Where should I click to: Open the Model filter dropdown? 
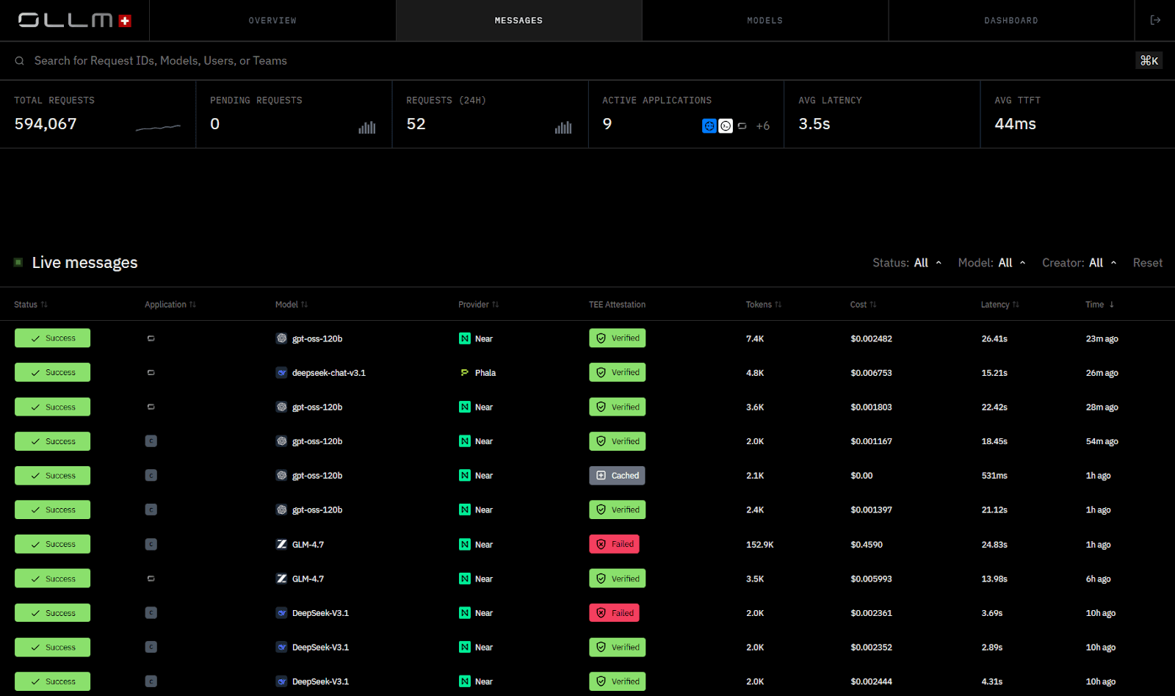991,263
